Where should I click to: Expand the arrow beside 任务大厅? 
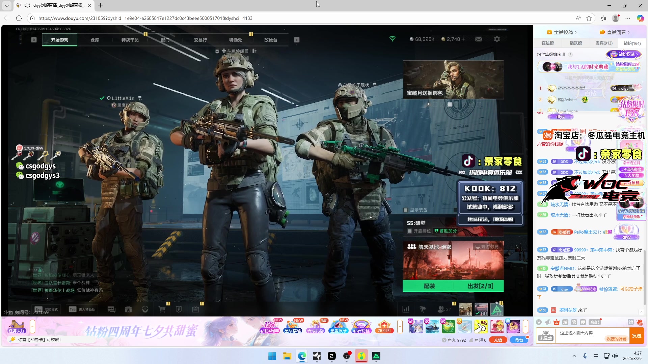coord(32,327)
